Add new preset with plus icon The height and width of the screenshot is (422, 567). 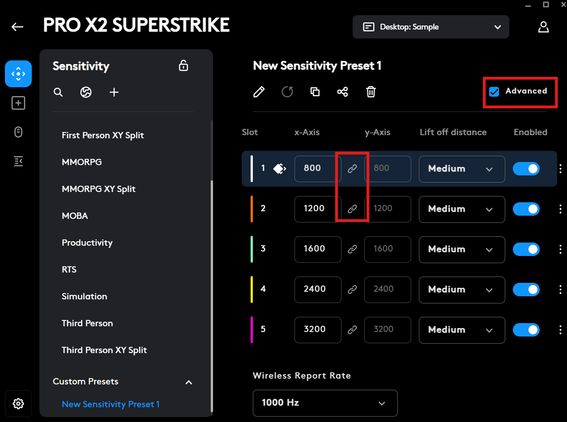114,92
